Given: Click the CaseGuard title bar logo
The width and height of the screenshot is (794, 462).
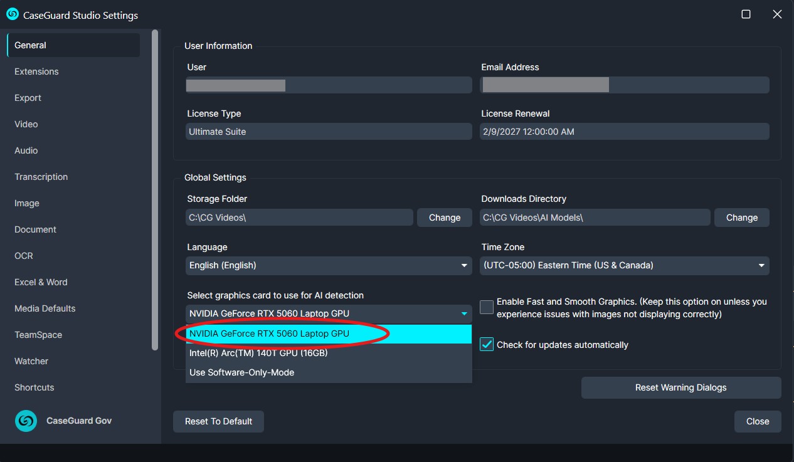Looking at the screenshot, I should pyautogui.click(x=12, y=14).
